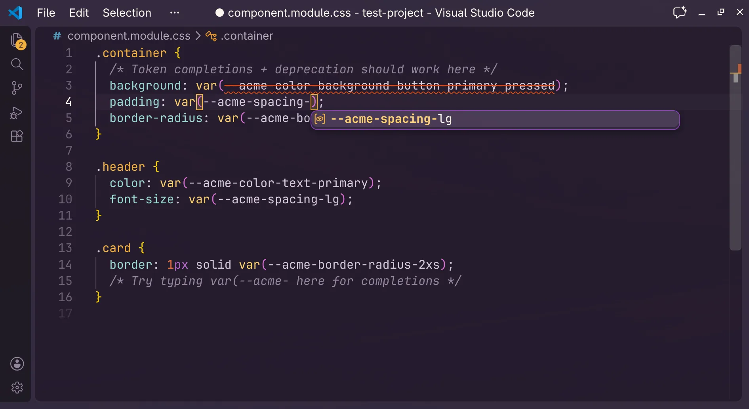Accept the --acme-spacing-lg completion suggestion
This screenshot has width=749, height=409.
tap(495, 120)
